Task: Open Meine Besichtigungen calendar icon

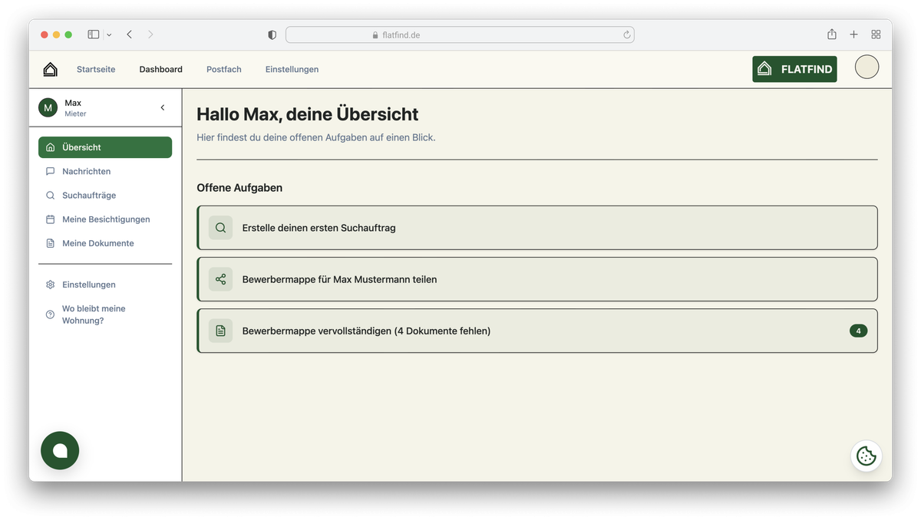Action: coord(50,219)
